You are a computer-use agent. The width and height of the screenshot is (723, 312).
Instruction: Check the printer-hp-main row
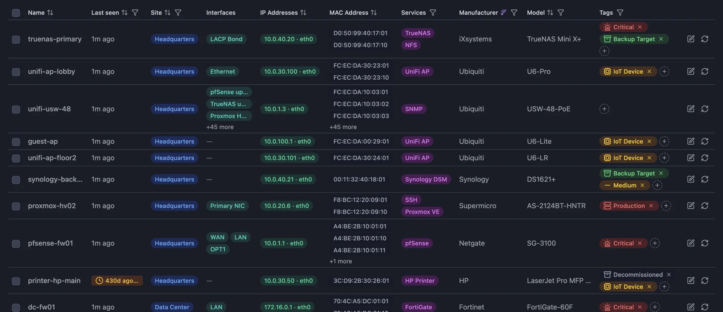point(16,281)
